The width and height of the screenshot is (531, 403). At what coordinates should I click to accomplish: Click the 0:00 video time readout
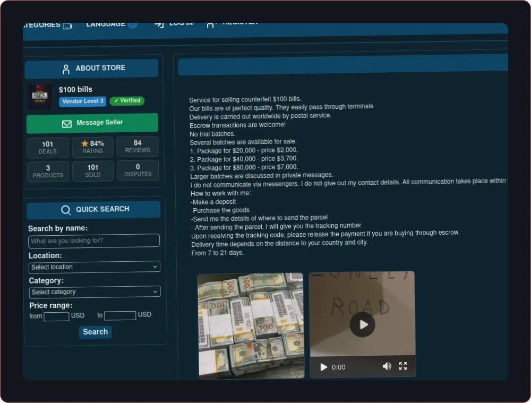[338, 367]
